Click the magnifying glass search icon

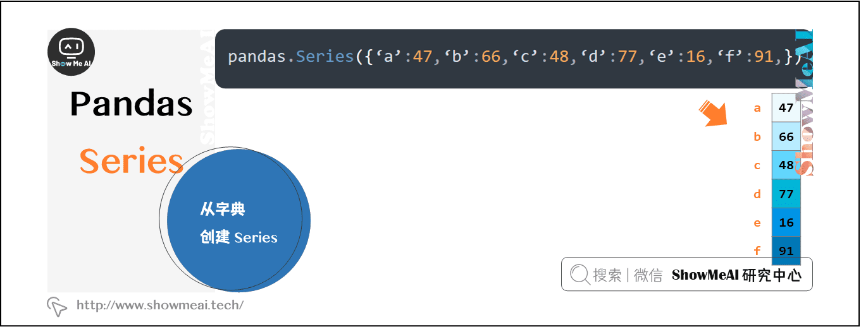click(x=579, y=275)
